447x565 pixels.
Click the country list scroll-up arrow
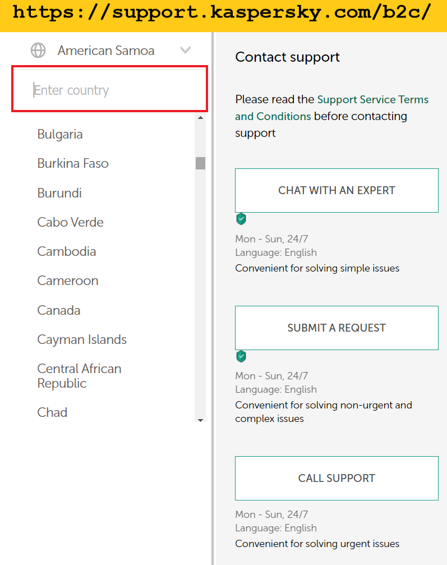click(x=200, y=117)
